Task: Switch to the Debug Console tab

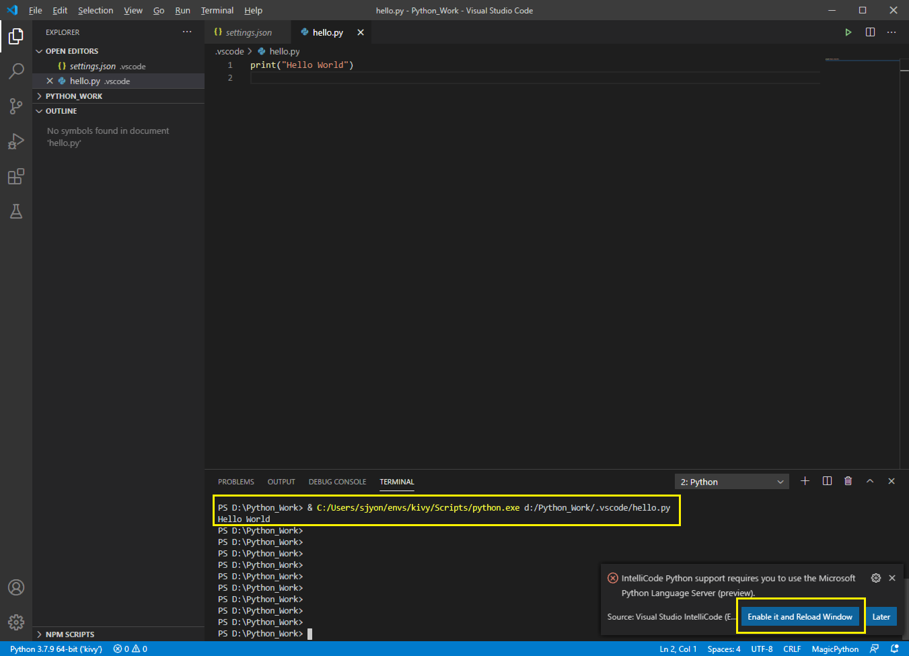Action: click(337, 482)
